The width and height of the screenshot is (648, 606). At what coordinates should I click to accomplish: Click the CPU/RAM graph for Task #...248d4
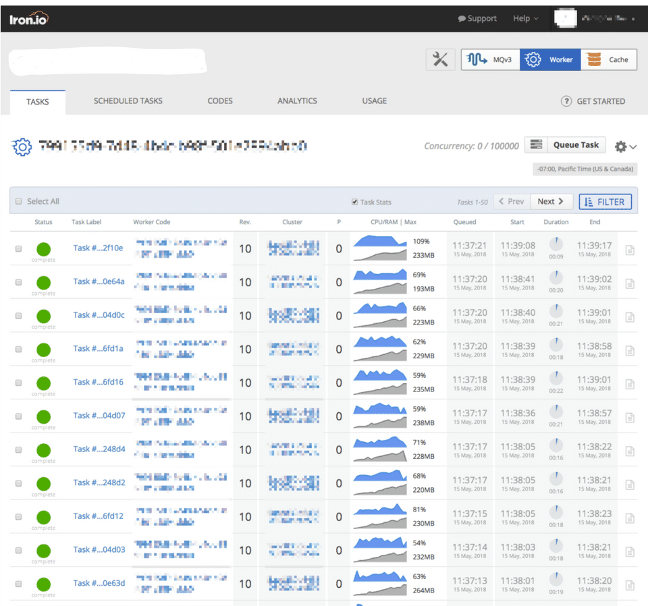pyautogui.click(x=380, y=449)
